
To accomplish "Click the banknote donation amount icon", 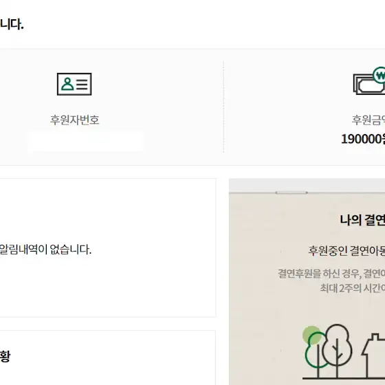I will pyautogui.click(x=369, y=81).
